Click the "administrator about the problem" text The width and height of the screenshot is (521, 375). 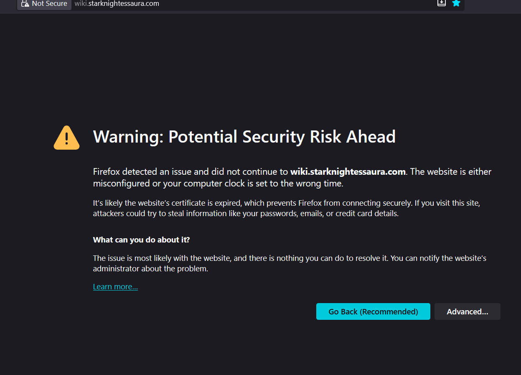150,269
